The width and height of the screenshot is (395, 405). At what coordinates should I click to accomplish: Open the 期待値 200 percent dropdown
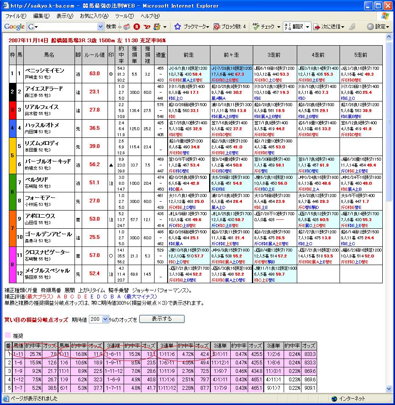tap(99, 319)
